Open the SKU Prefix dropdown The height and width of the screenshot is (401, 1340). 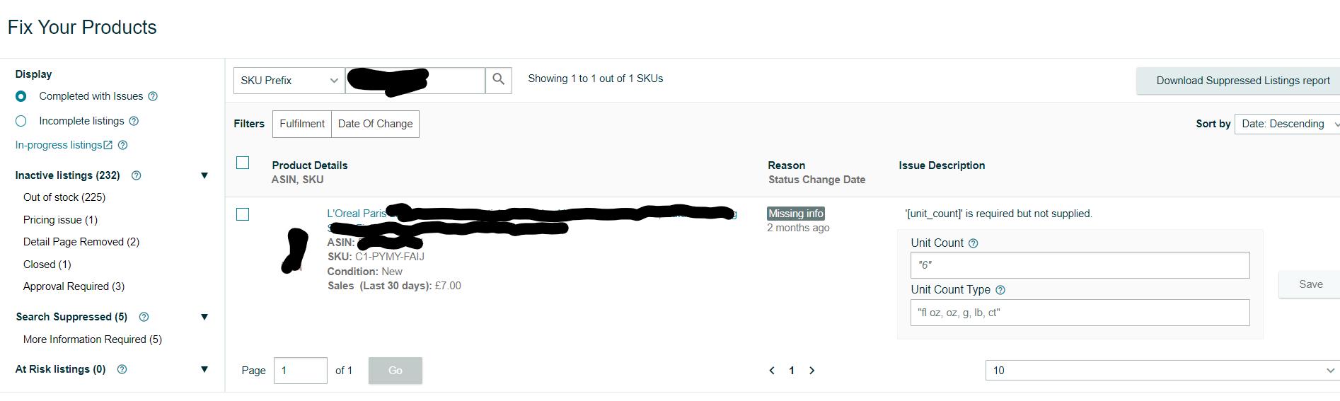(289, 81)
